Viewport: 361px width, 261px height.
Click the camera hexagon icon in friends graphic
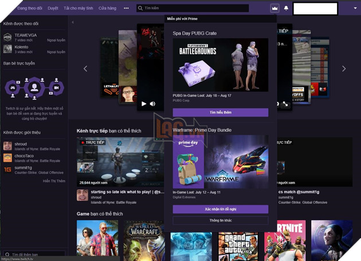pyautogui.click(x=56, y=87)
